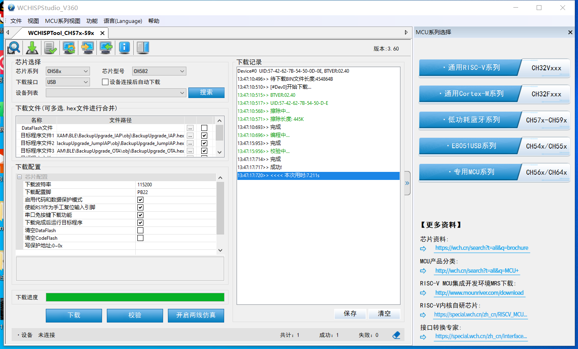Click config list scroll-down arrow

coord(220,250)
